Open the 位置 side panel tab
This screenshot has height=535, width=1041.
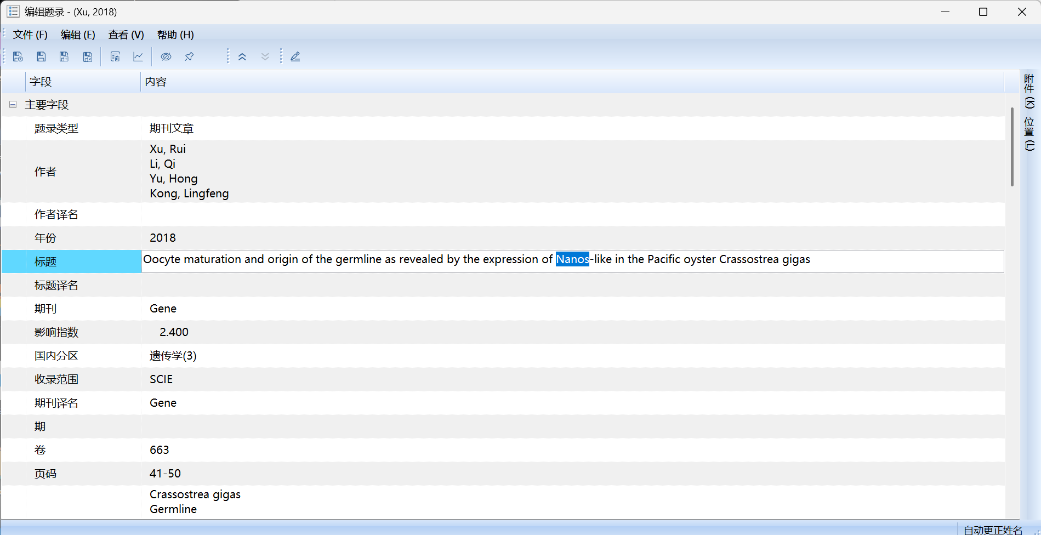point(1029,134)
